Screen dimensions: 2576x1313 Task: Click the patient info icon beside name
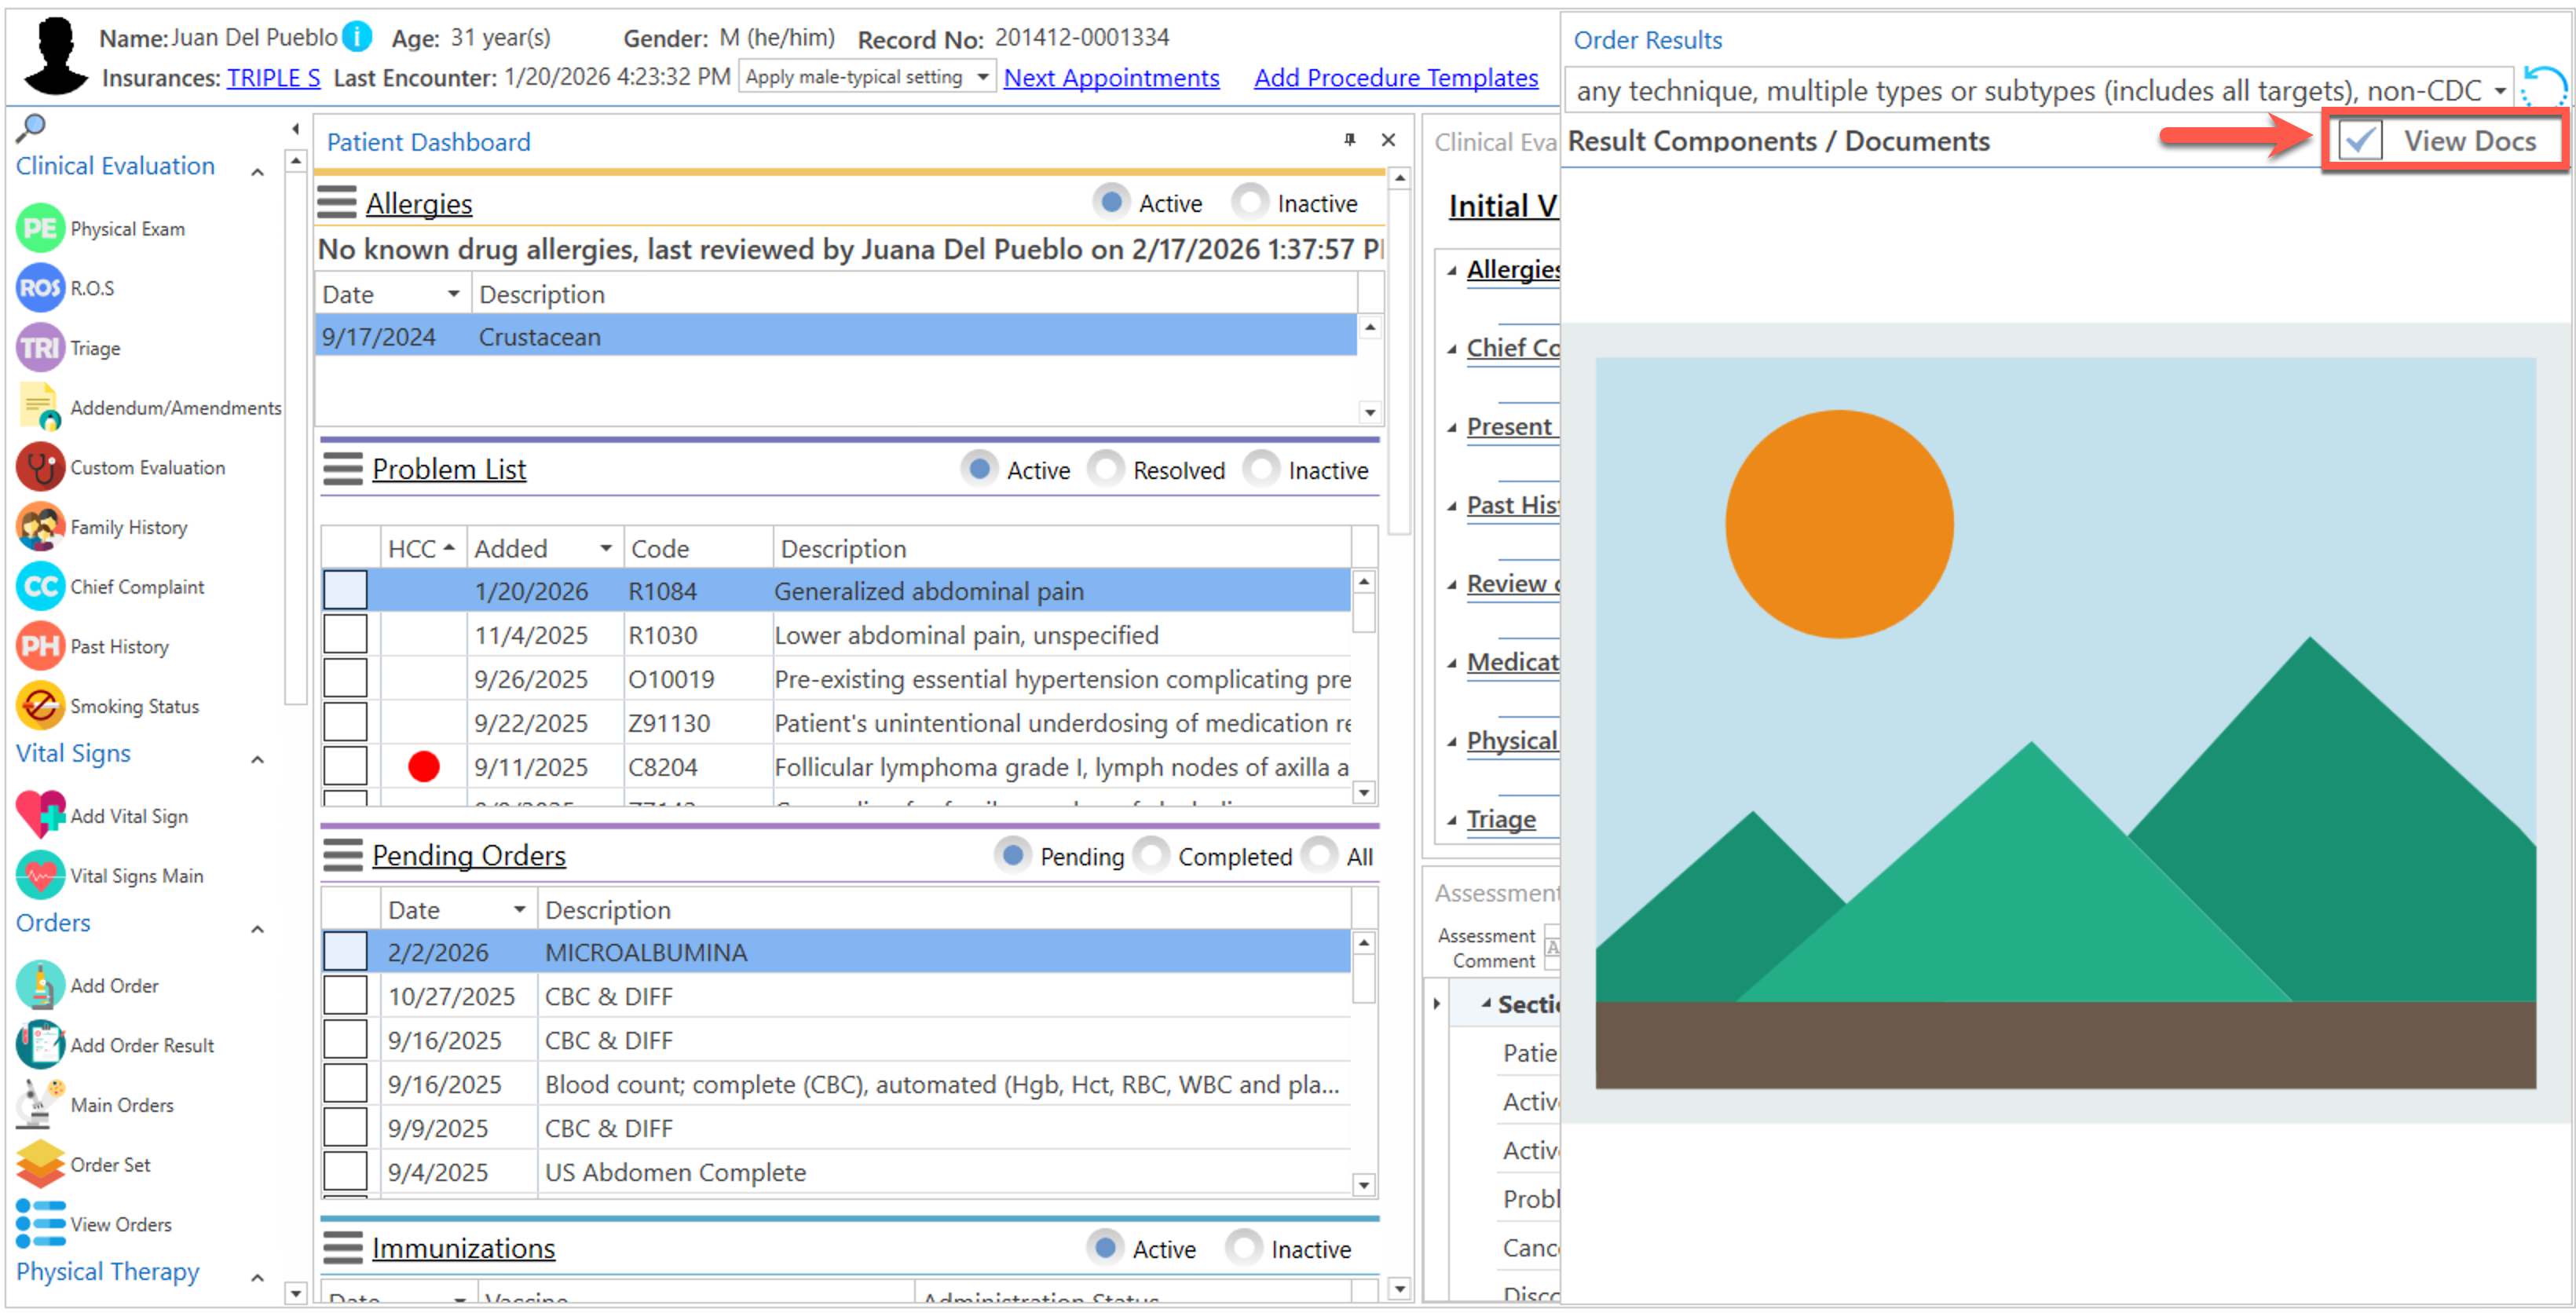pyautogui.click(x=357, y=37)
